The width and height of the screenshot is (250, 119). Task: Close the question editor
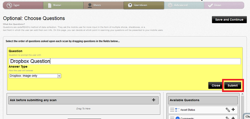[216, 86]
